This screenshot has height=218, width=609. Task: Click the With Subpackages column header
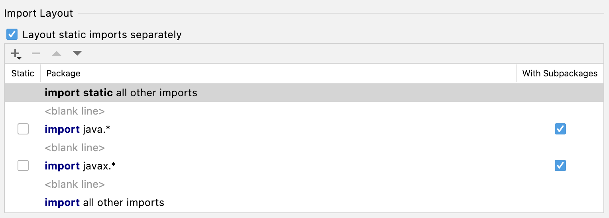pos(560,73)
